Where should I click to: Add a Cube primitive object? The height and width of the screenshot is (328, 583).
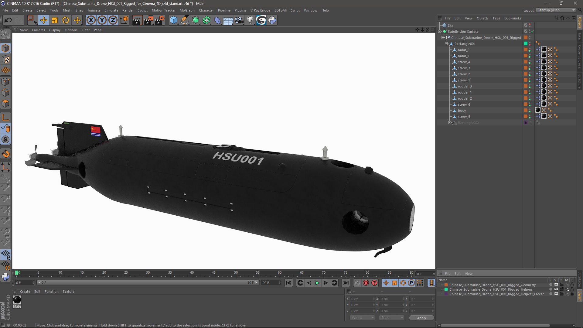[x=173, y=20]
